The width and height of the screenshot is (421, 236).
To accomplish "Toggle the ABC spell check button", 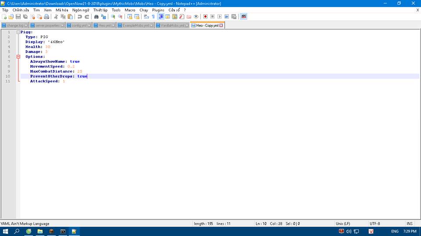I will 244,17.
